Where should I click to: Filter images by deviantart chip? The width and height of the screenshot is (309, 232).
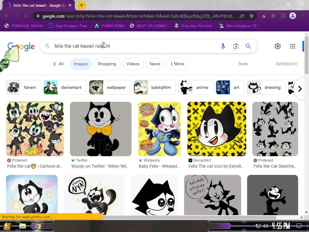pos(65,87)
